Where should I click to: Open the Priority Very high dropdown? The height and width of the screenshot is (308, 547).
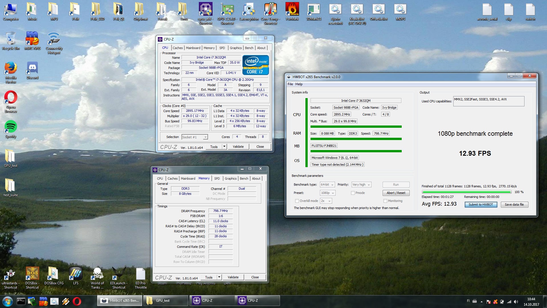pyautogui.click(x=362, y=185)
